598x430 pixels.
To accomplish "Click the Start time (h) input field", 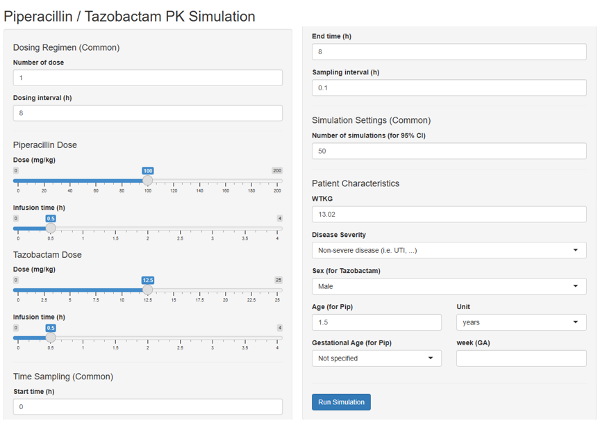I will [x=147, y=406].
